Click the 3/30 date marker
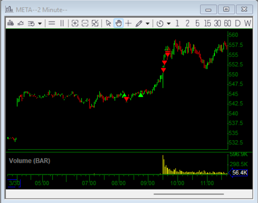The height and width of the screenshot is (203, 258). 14,183
